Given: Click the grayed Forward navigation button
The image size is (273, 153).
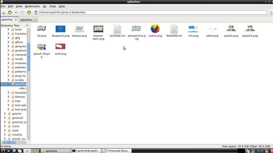Looking at the screenshot, I should pos(22,12).
